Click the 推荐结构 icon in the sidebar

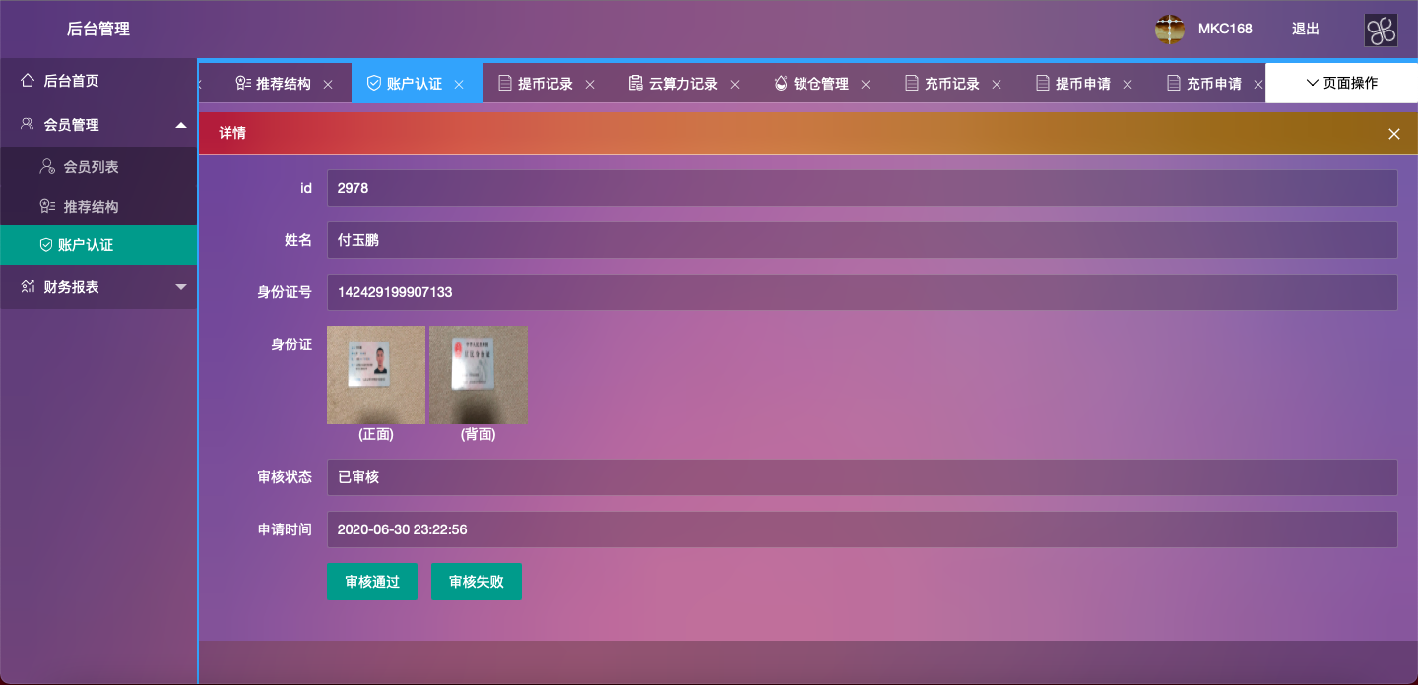(x=46, y=206)
